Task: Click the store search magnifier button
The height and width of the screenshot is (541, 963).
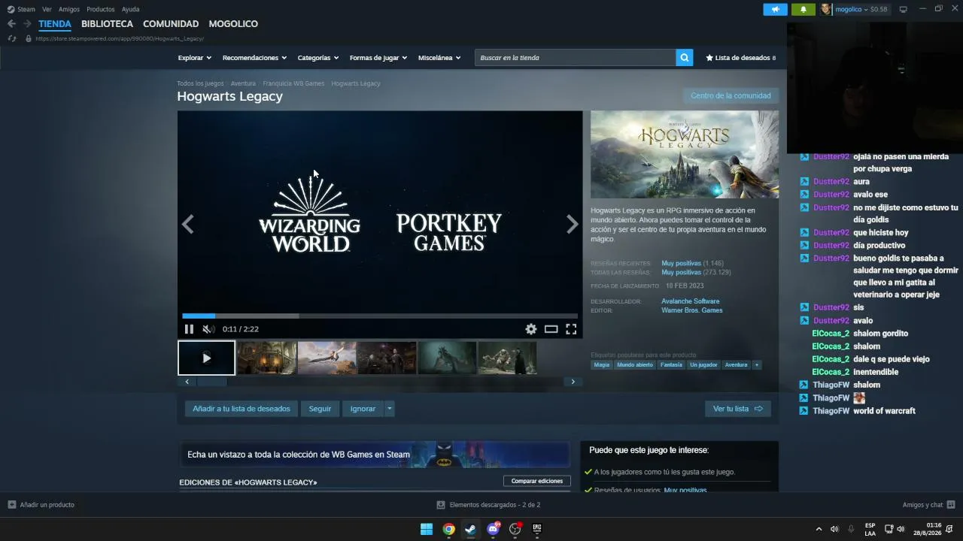Action: click(x=684, y=58)
